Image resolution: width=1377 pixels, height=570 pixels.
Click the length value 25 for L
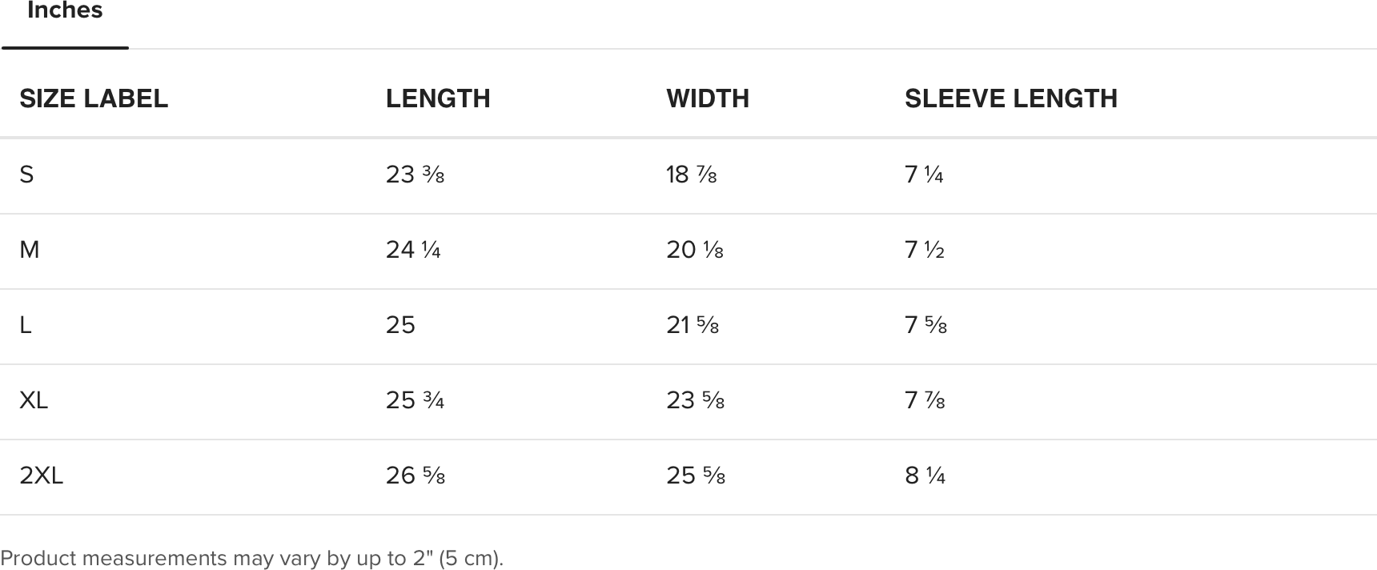tap(400, 325)
